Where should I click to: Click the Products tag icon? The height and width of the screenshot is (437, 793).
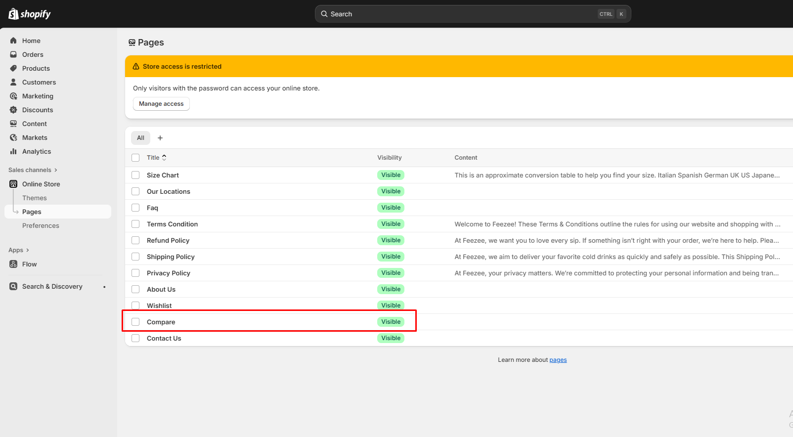pyautogui.click(x=13, y=68)
